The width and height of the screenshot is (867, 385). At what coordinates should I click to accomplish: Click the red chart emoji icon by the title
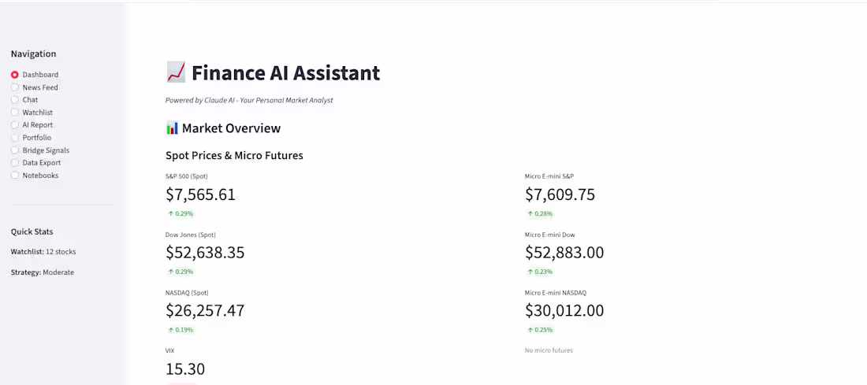point(176,73)
